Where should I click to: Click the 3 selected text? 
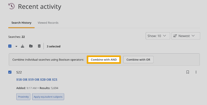(54, 46)
